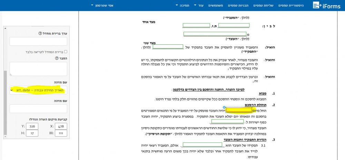This screenshot has height=160, width=345.
Task: Select the תפקידו של העובד הוא field
Action: tap(203, 145)
